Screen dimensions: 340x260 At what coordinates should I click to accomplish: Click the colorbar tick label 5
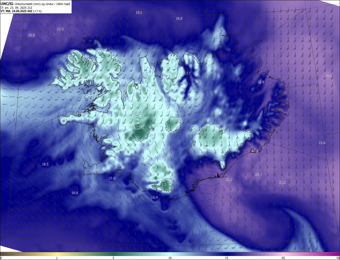click(113, 258)
